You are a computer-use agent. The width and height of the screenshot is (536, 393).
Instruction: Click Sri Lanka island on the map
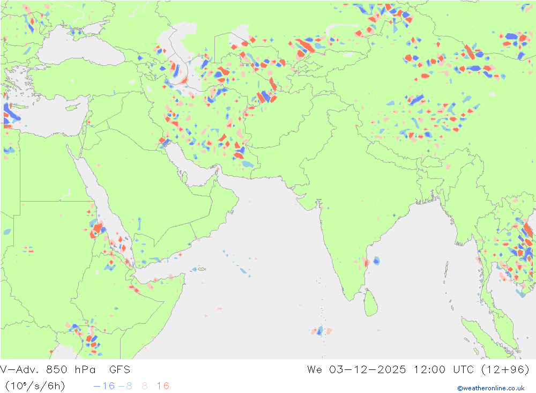(370, 303)
